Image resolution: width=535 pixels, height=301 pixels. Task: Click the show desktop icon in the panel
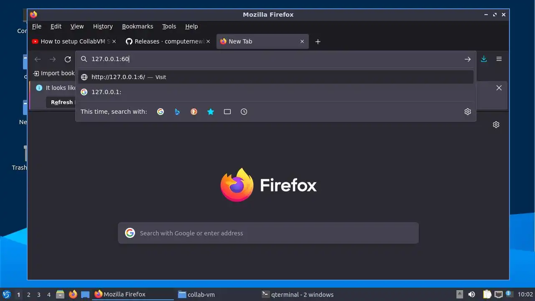point(85,294)
